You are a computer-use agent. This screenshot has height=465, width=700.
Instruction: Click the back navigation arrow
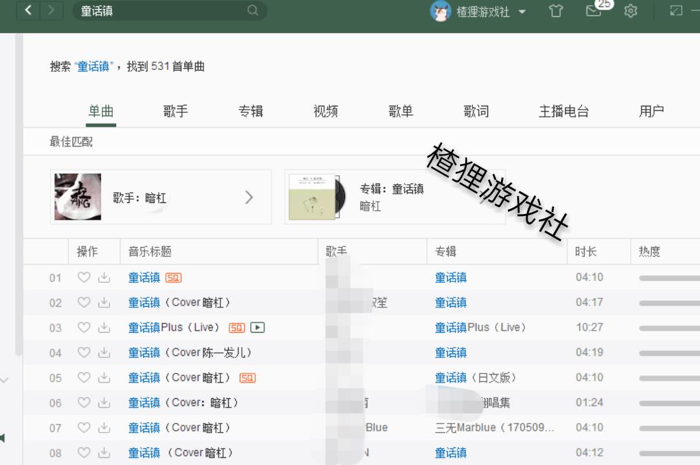29,10
